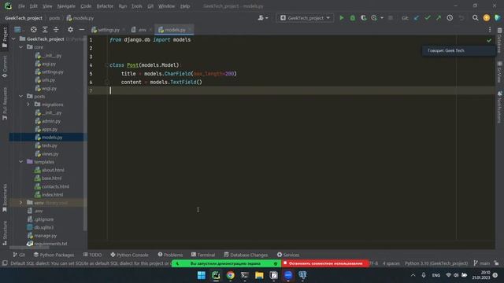Screen dimensions: 504x283
Task: Open Commit tool window on left sidebar
Action: (x=5, y=67)
